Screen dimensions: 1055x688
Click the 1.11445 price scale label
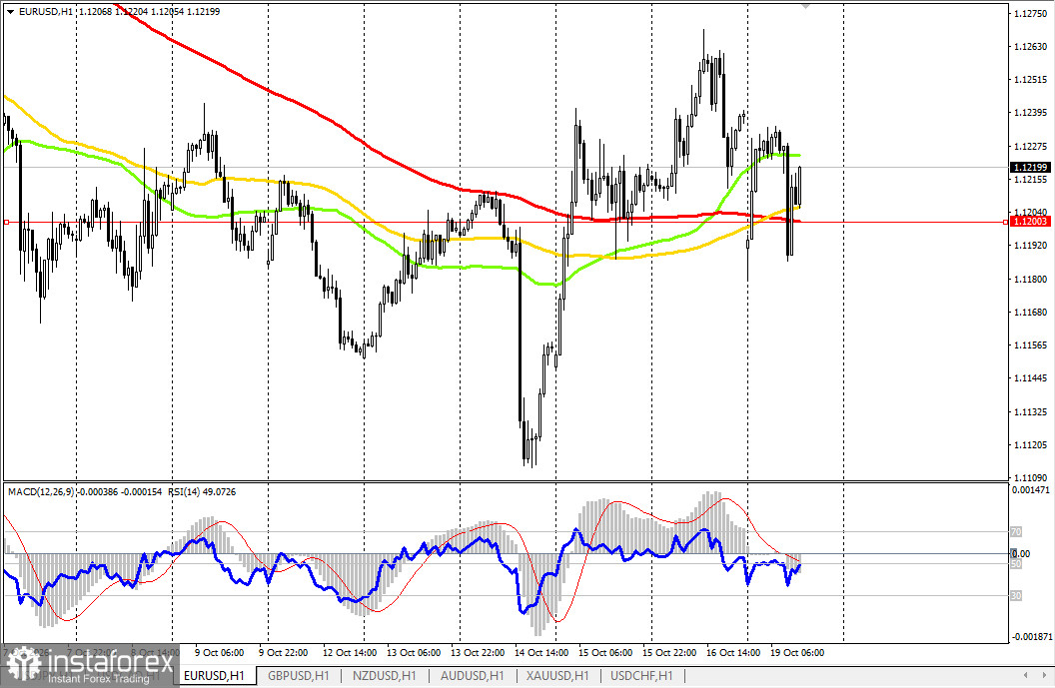point(1030,378)
